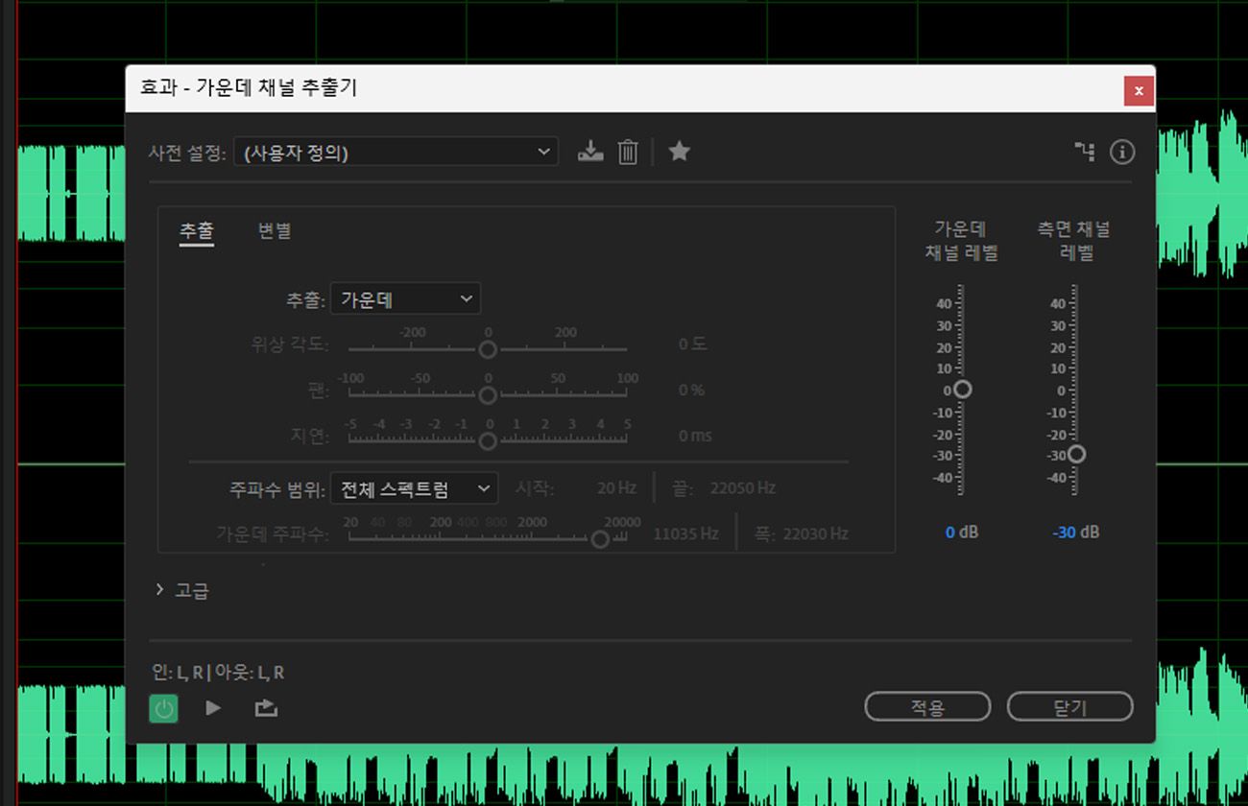The image size is (1248, 806).
Task: Apply the effect with 적용 button
Action: pyautogui.click(x=927, y=705)
